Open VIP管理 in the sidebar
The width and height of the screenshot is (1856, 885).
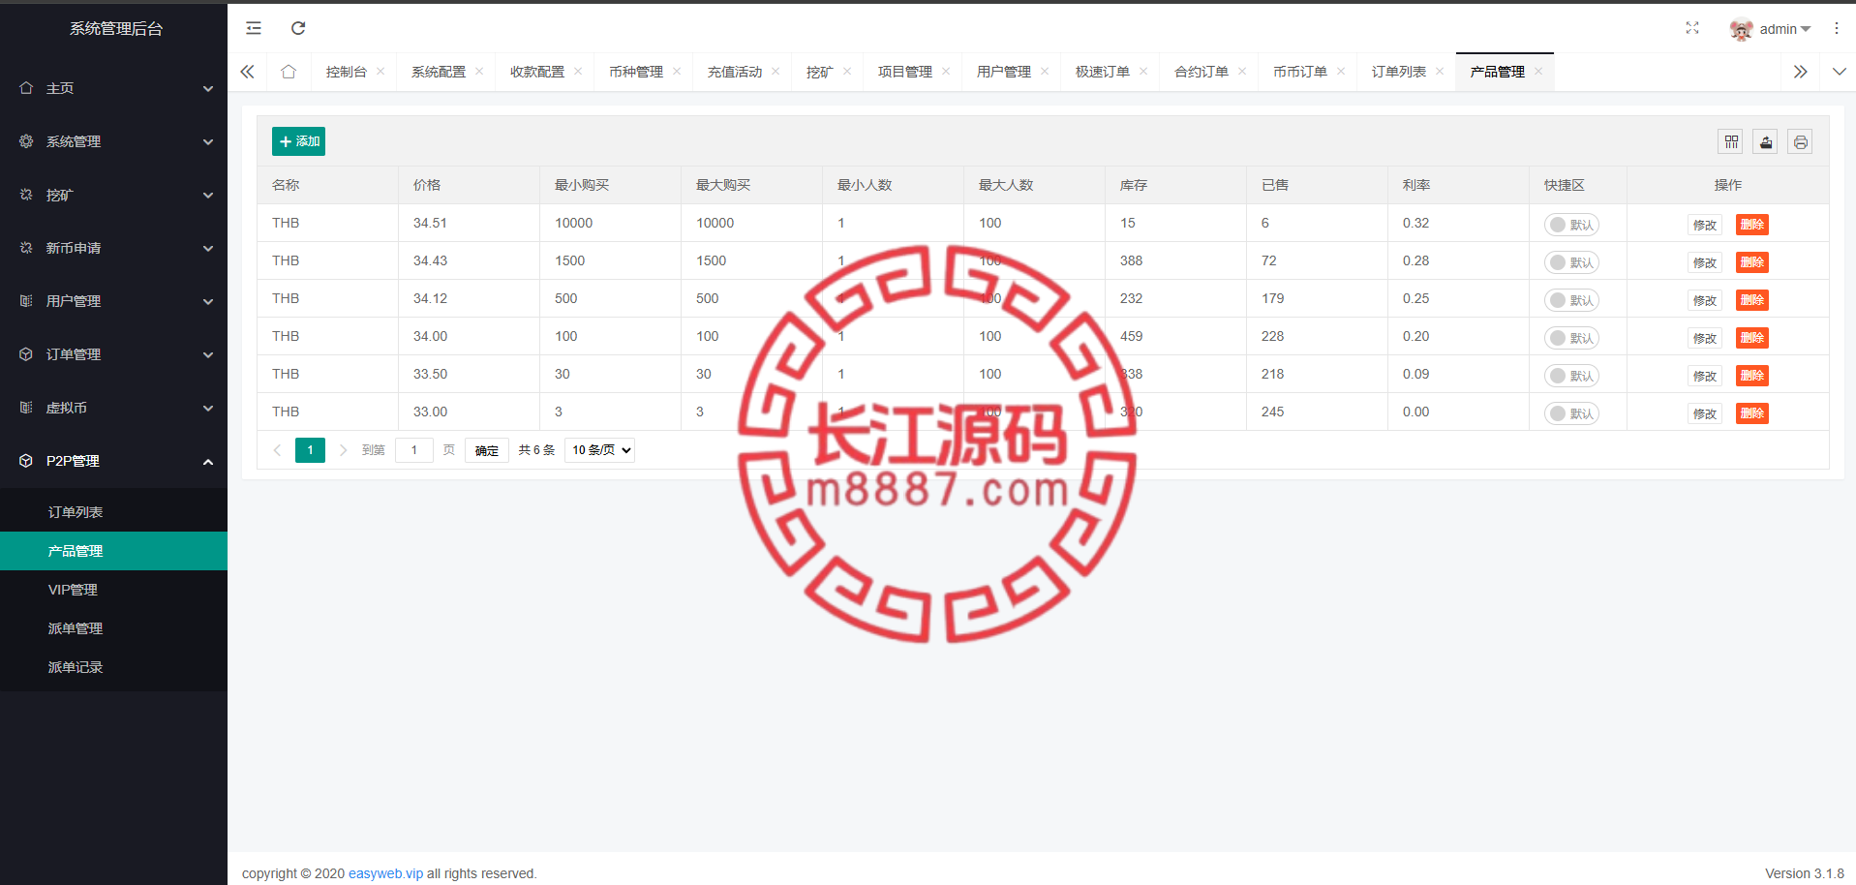113,590
